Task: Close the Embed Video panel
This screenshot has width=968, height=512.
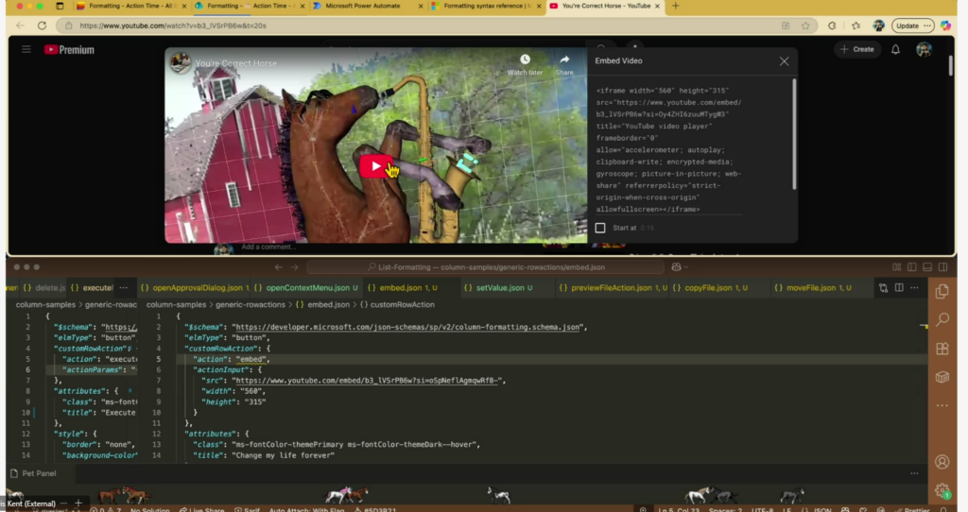Action: (x=784, y=61)
